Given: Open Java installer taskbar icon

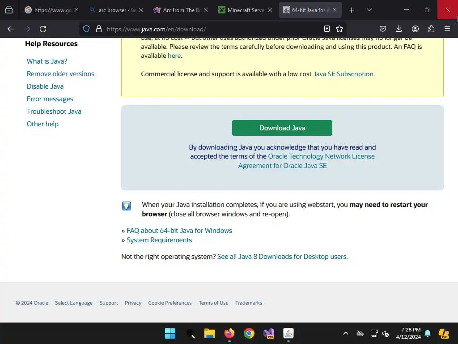Looking at the screenshot, I should coord(288,333).
